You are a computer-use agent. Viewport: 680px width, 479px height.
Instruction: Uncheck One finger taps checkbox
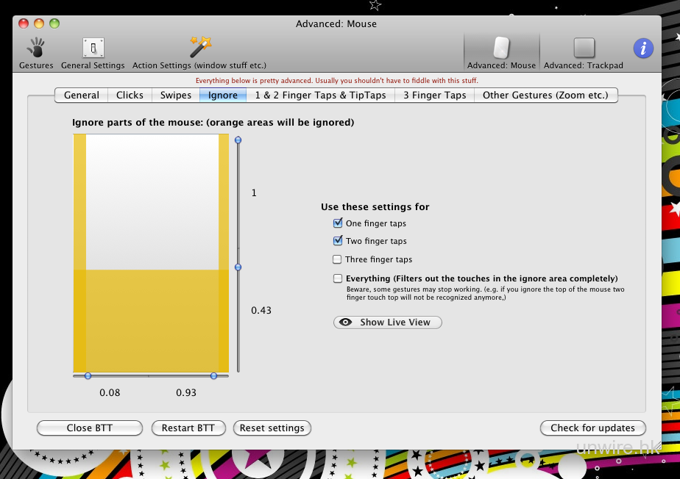338,223
